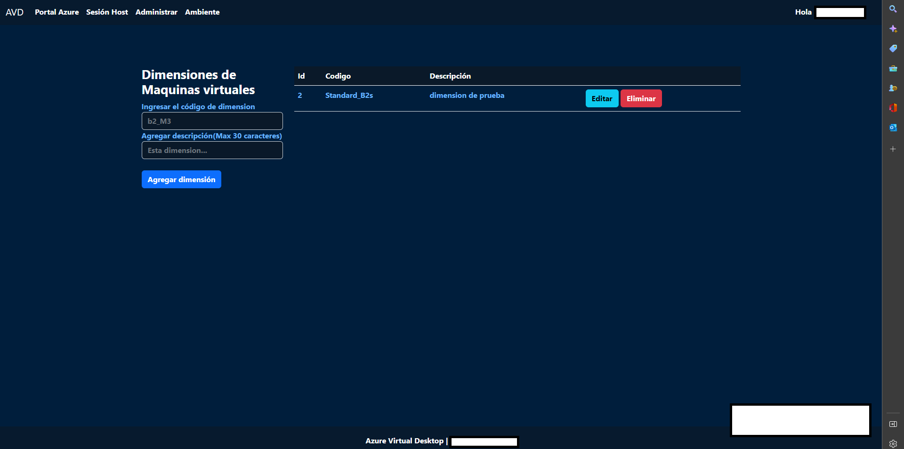Click the Id value 2 cell
The width and height of the screenshot is (904, 449).
pos(300,96)
